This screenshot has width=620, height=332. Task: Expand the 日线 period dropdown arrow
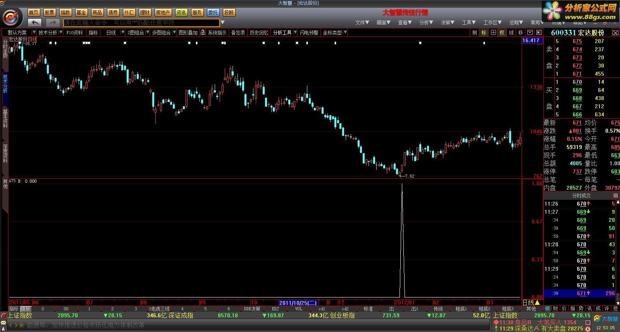[x=123, y=33]
